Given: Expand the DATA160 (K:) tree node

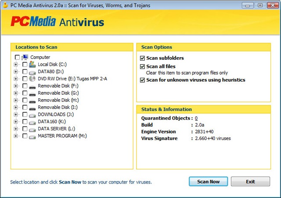Looking at the screenshot, I should click(16, 122).
